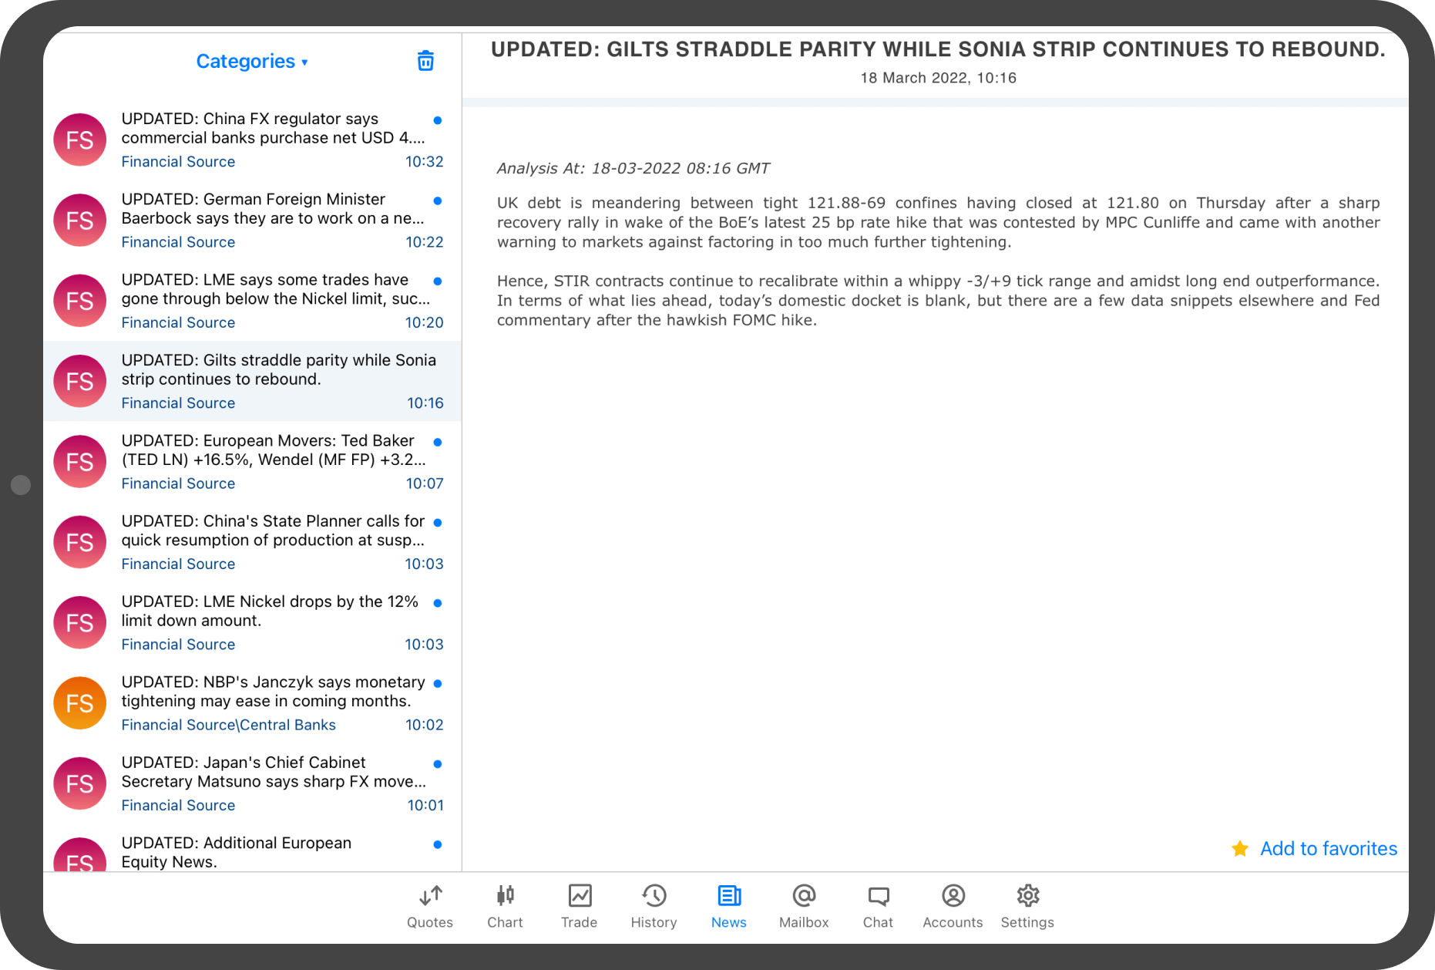
Task: Click Financial Source\Central Banks category link
Action: (x=228, y=725)
